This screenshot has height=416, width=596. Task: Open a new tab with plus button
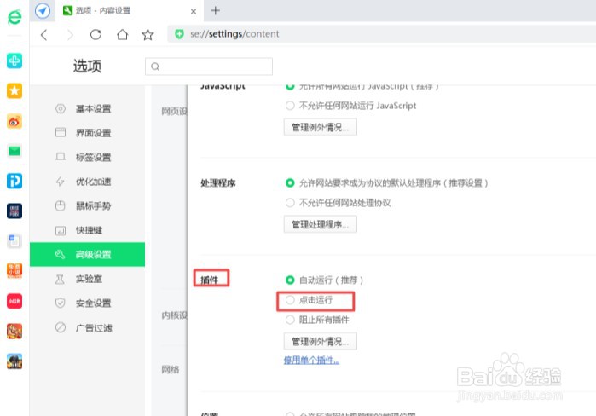216,10
